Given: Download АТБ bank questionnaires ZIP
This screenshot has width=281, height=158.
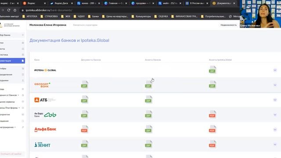Looking at the screenshot, I should point(148,100).
